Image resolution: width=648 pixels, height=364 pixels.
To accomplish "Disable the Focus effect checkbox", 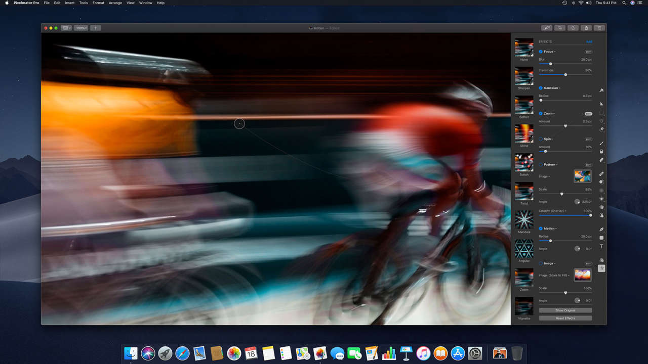I will coord(541,52).
